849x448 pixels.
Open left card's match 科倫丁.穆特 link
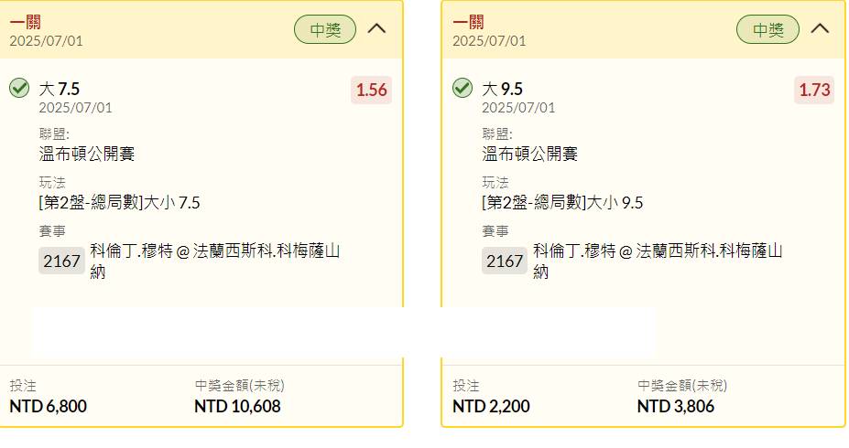pyautogui.click(x=215, y=261)
